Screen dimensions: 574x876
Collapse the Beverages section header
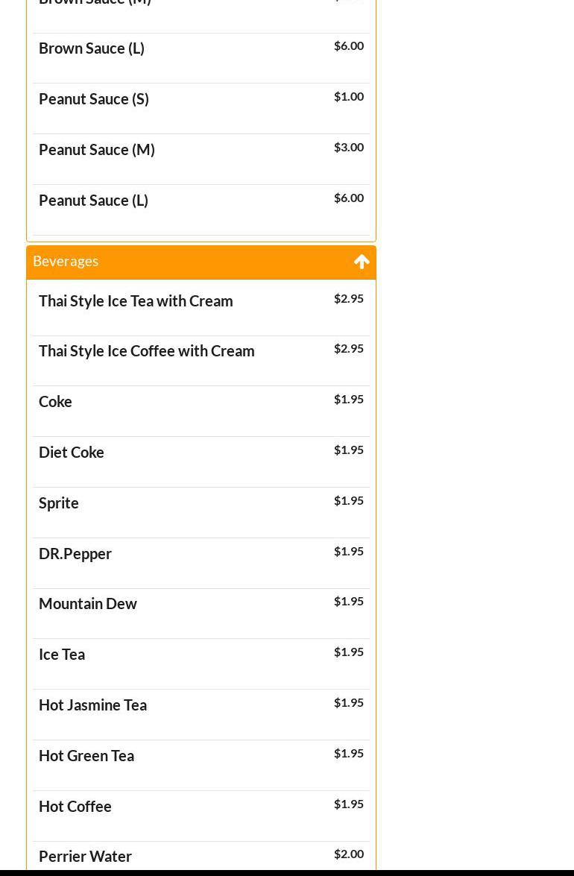[66, 261]
